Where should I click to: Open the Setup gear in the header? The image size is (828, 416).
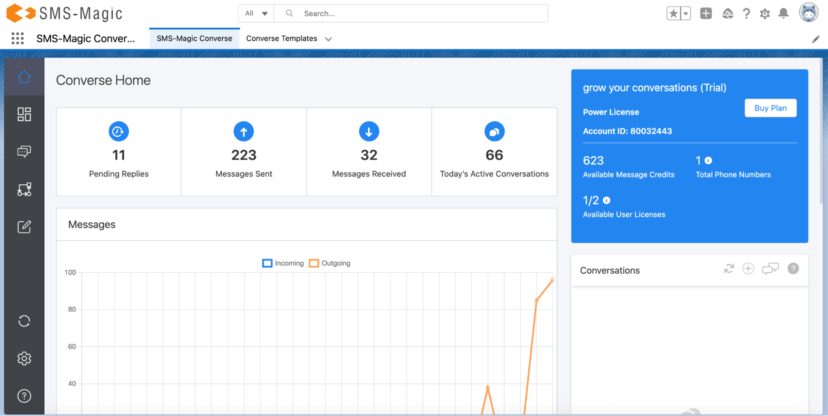point(765,14)
